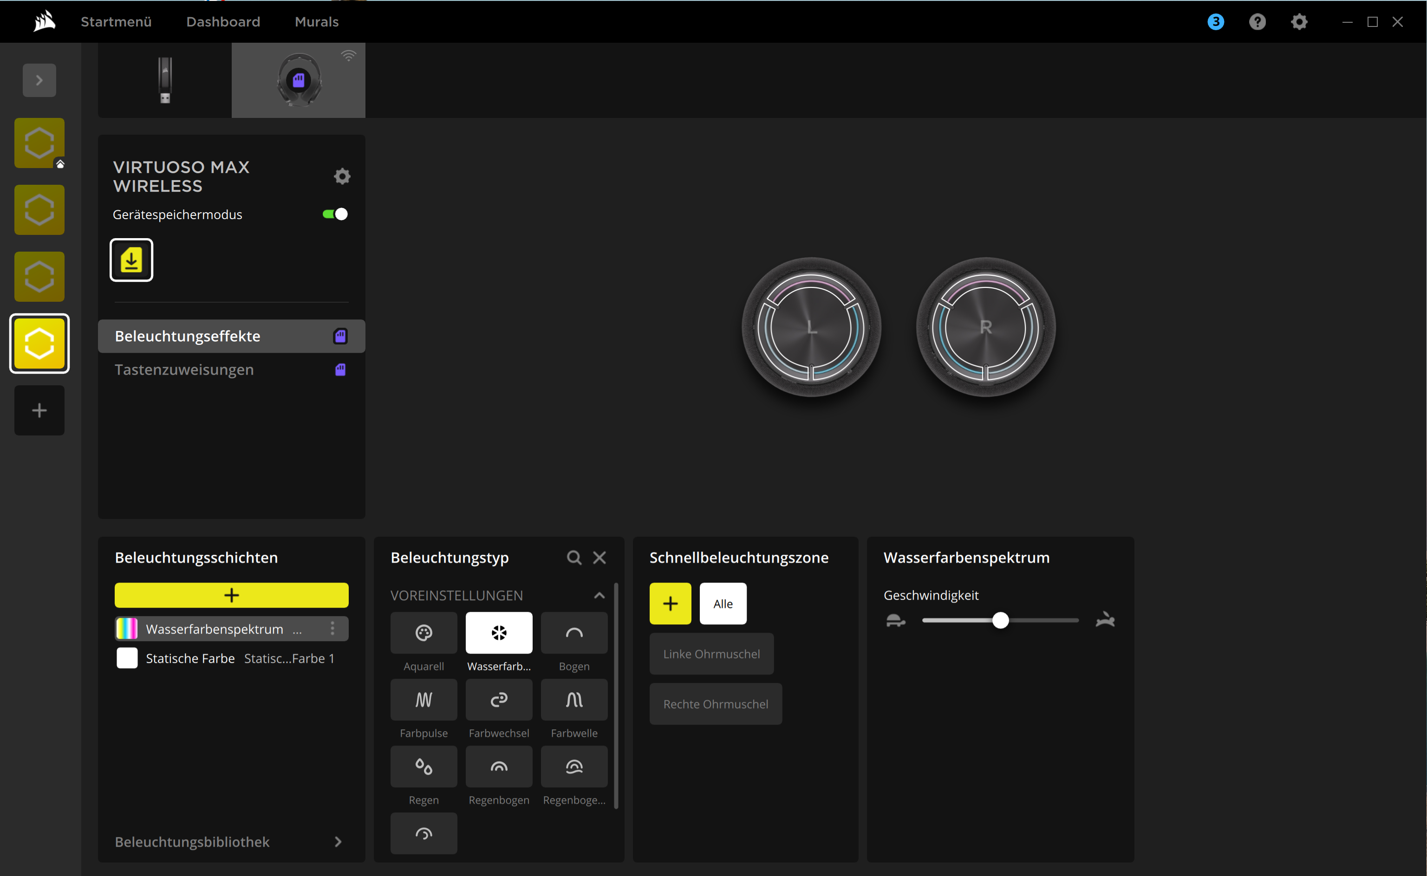Choose the Farbpulse lighting effect

click(x=424, y=700)
